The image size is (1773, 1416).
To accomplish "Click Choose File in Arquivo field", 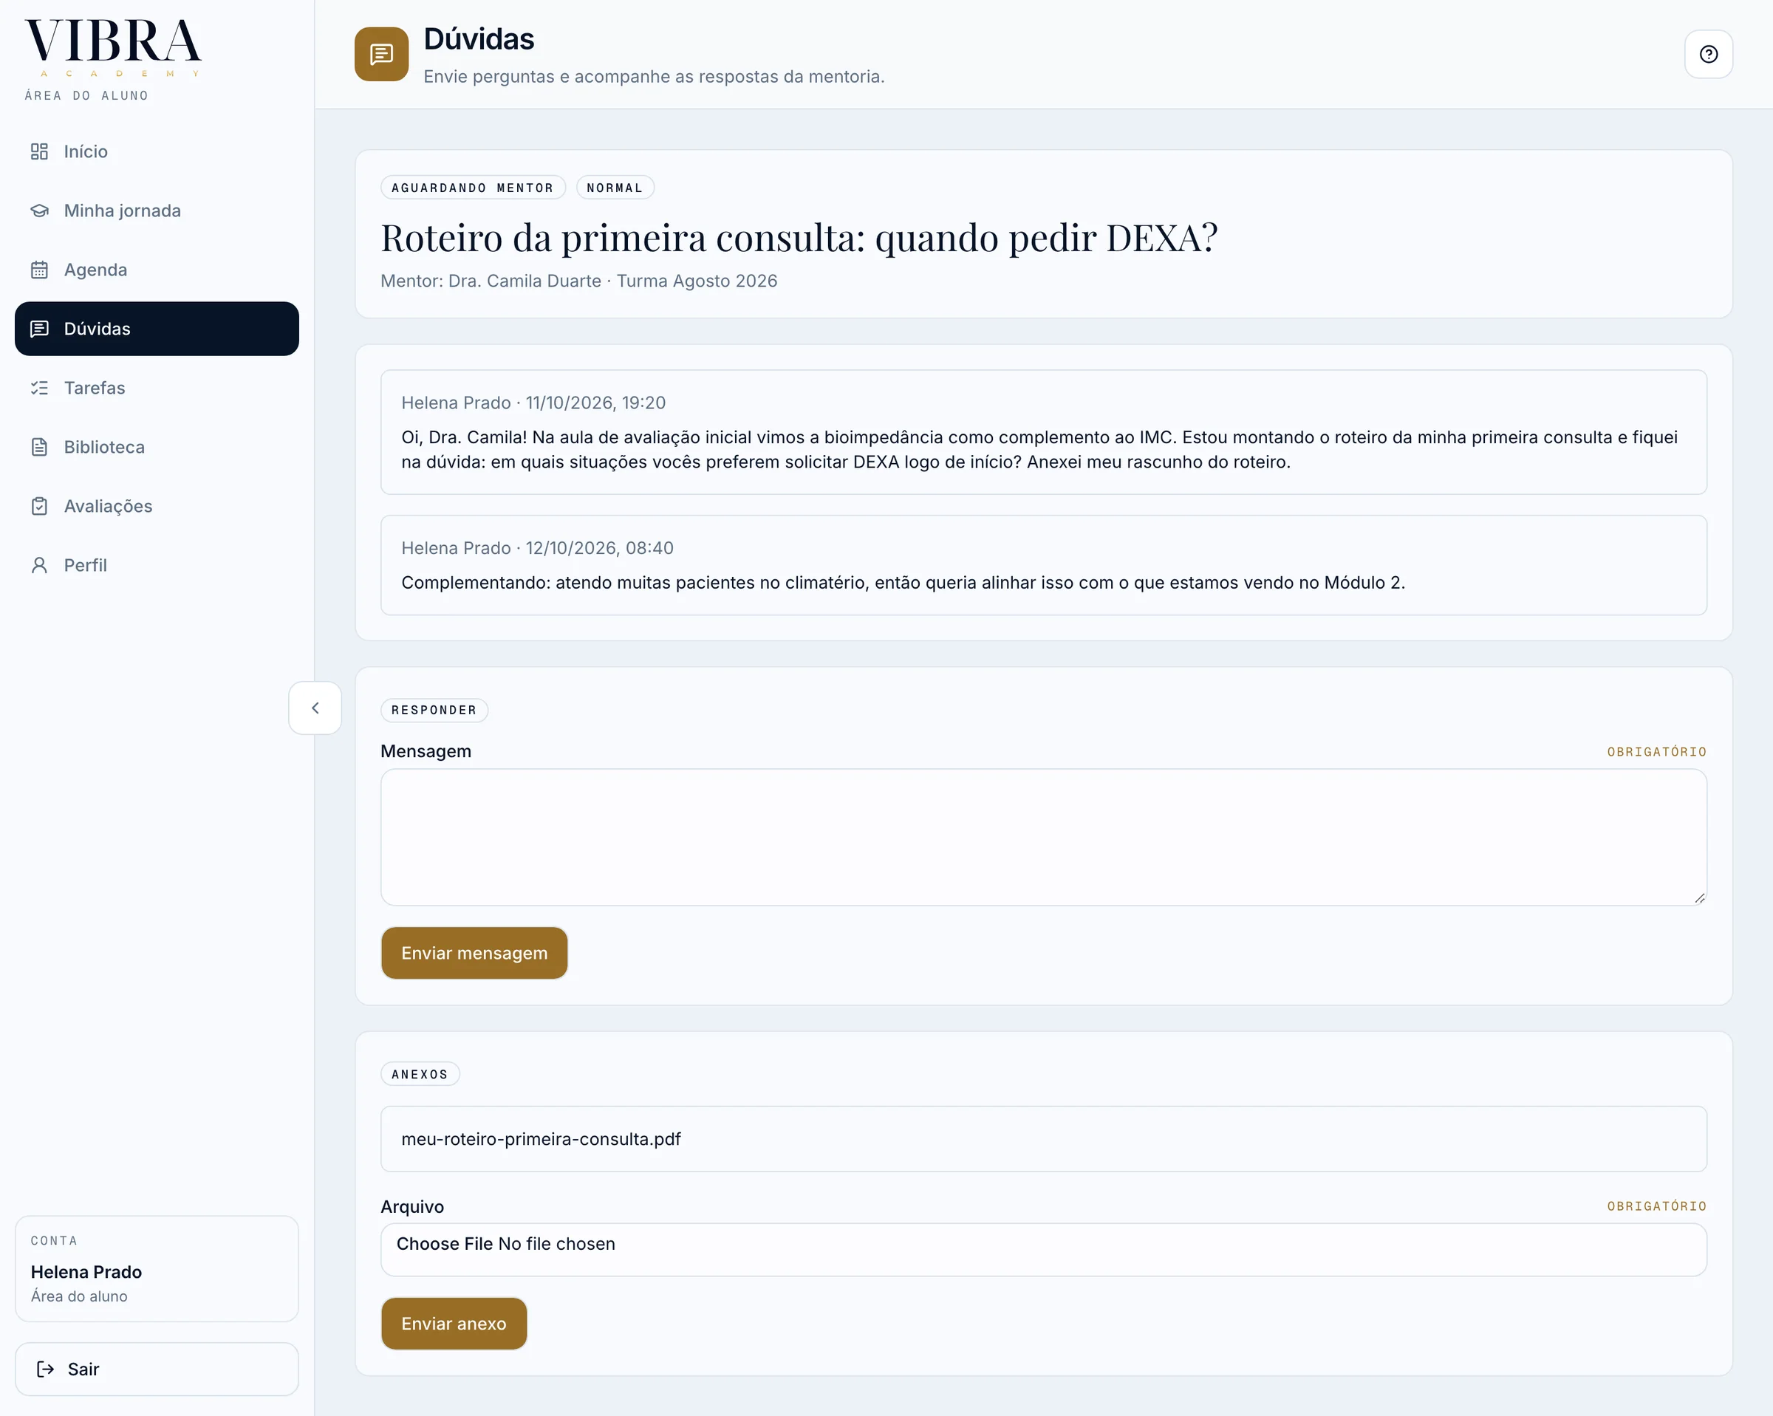I will [445, 1244].
